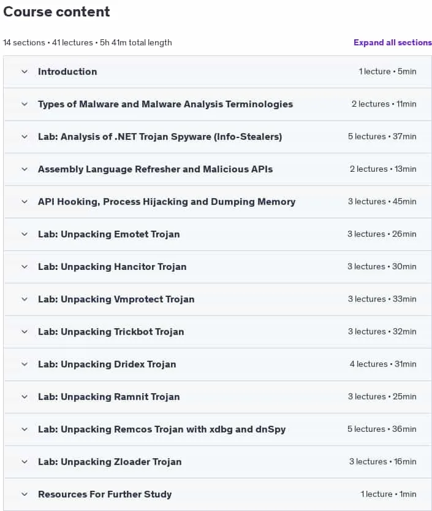Viewport: 432px width, 511px height.
Task: Expand Resources For Further Study chevron
Action: coord(25,494)
